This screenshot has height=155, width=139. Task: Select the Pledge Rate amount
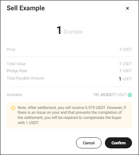pos(126,71)
